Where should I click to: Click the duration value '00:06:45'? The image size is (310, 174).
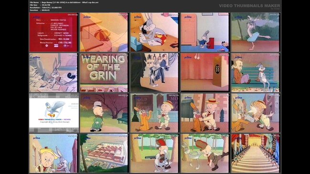point(46,10)
